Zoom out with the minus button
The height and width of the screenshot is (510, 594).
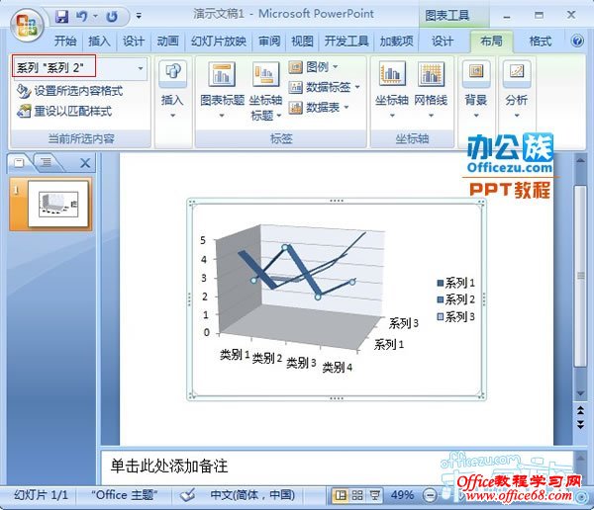[430, 495]
